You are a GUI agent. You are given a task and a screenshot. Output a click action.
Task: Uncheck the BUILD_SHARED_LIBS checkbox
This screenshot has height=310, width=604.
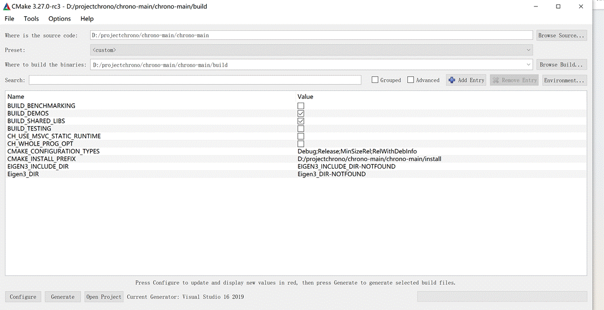pos(301,121)
